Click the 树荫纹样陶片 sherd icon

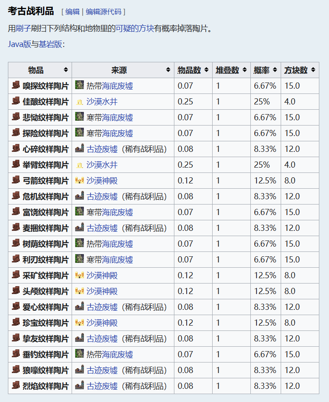pyautogui.click(x=16, y=243)
